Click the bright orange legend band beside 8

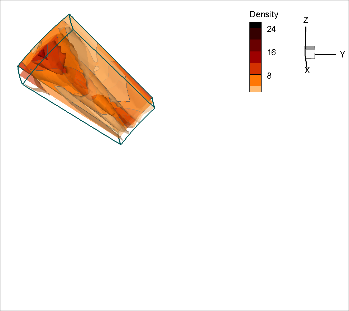(255, 80)
